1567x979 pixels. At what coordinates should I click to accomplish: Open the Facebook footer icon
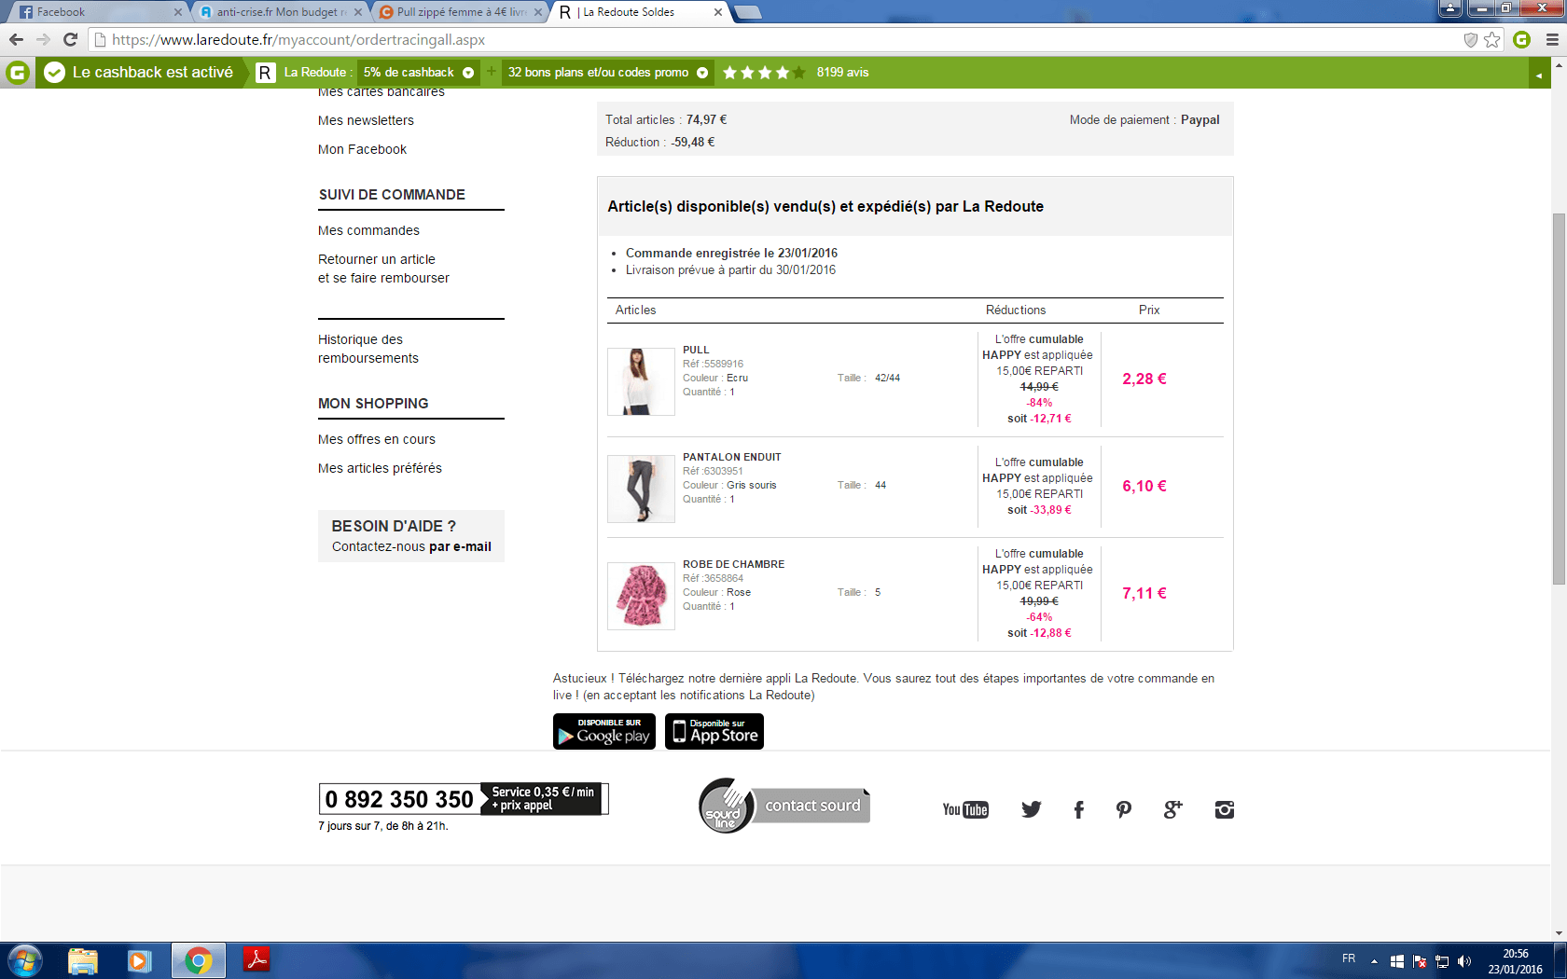pos(1078,809)
